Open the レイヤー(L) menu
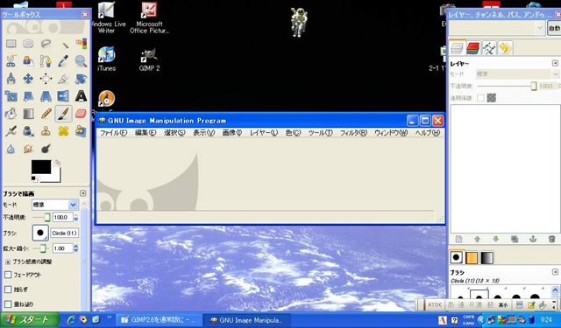Image resolution: width=561 pixels, height=328 pixels. click(264, 133)
